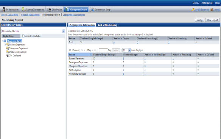Click the ProductionDepartment folder icon
Image resolution: width=221 pixels, height=139 pixels.
tap(7, 52)
